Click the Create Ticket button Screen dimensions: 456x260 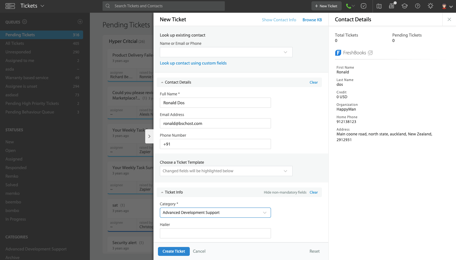[x=174, y=251]
